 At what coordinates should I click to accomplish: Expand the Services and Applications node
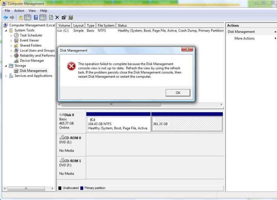pyautogui.click(x=6, y=76)
